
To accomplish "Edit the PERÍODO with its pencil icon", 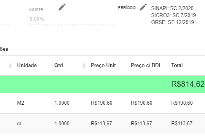I will [143, 7].
